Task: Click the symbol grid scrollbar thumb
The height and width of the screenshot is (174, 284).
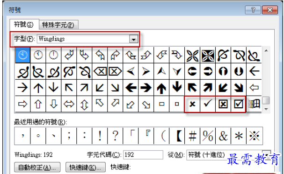Action: pos(266,100)
